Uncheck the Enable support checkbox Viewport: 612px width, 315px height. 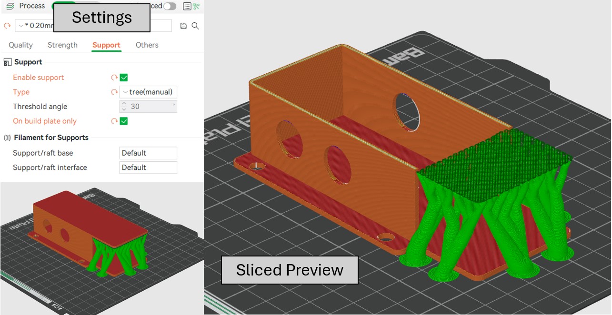pos(124,78)
